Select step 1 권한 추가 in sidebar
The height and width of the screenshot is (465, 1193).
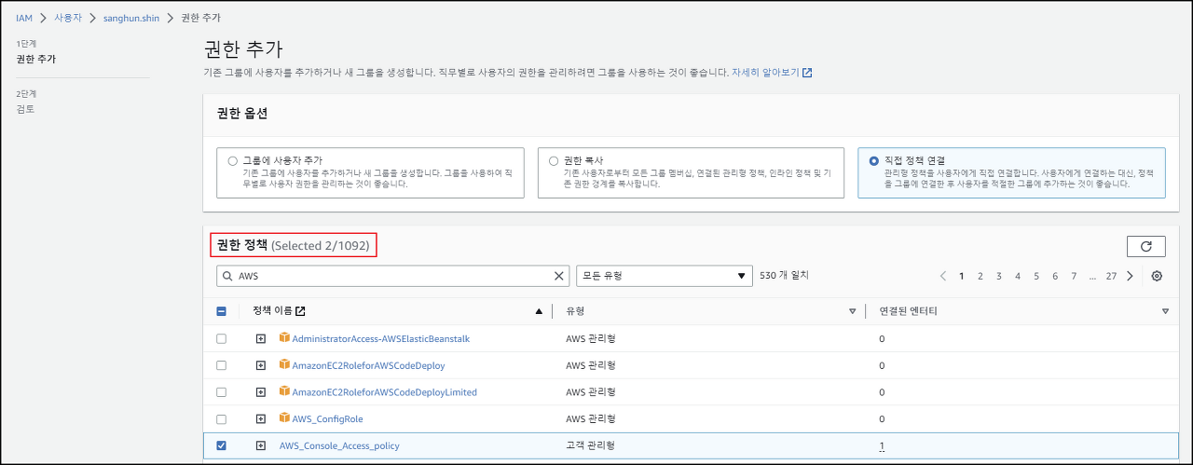point(36,59)
